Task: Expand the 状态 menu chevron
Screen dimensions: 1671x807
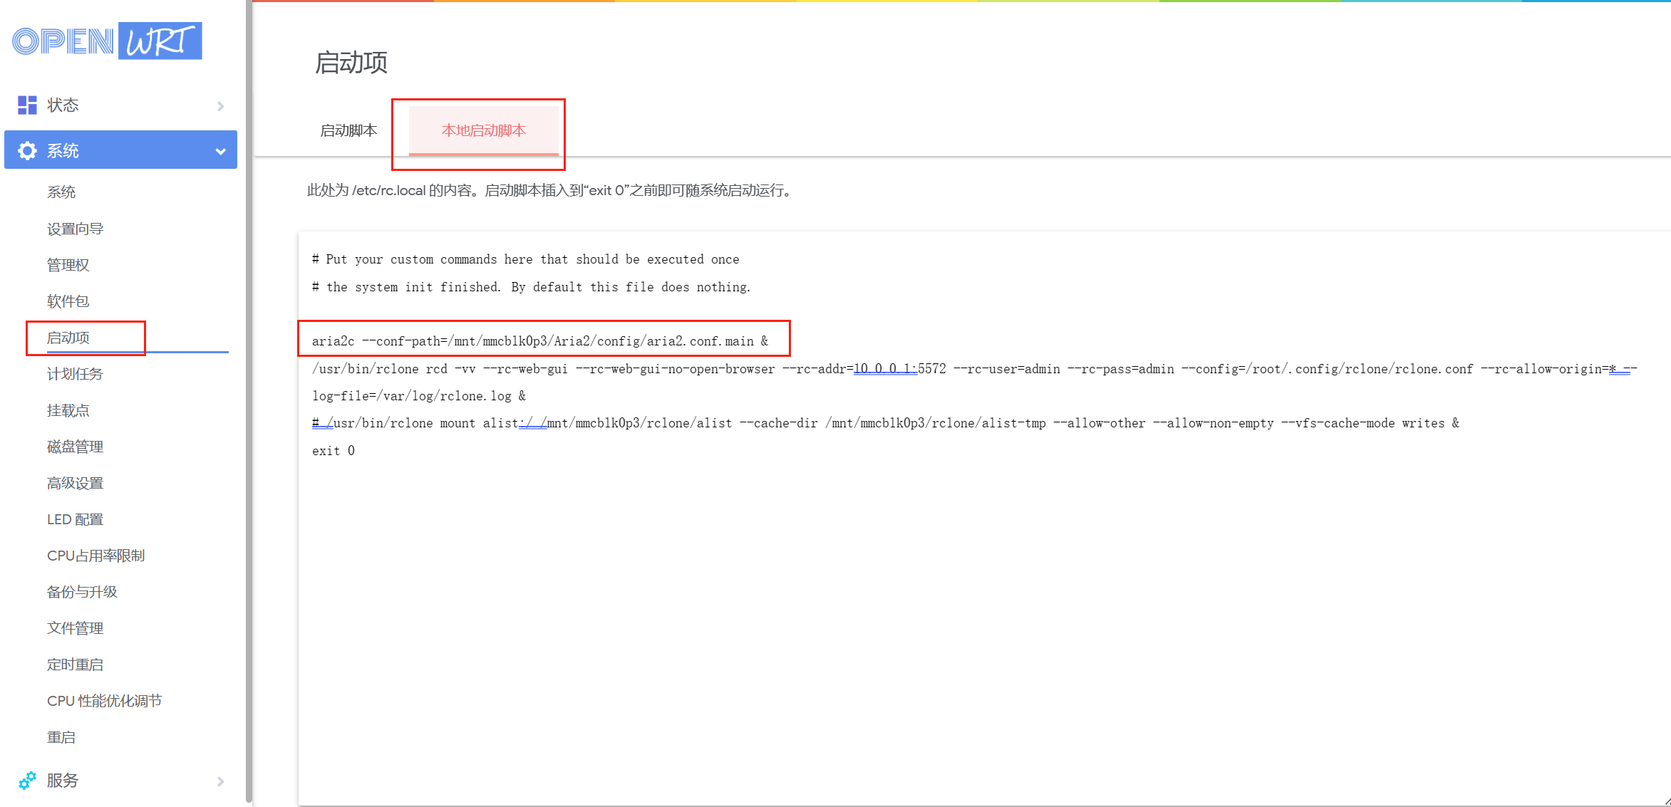Action: tap(220, 106)
